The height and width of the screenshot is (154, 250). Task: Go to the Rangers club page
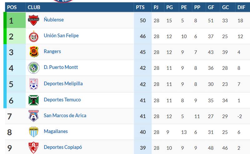coord(52,51)
